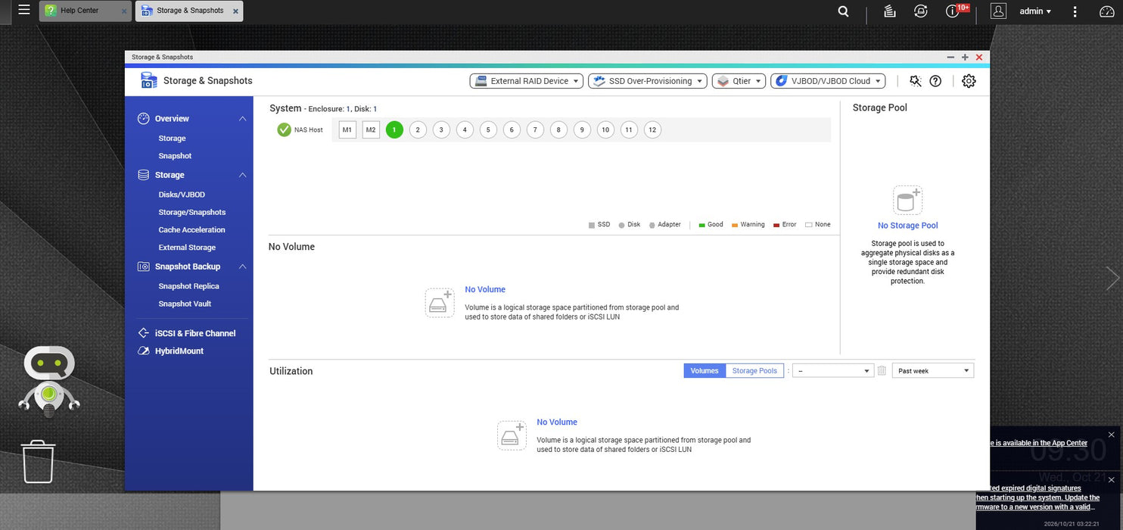
Task: Open the Storage & Snapshots help icon
Action: click(x=935, y=81)
